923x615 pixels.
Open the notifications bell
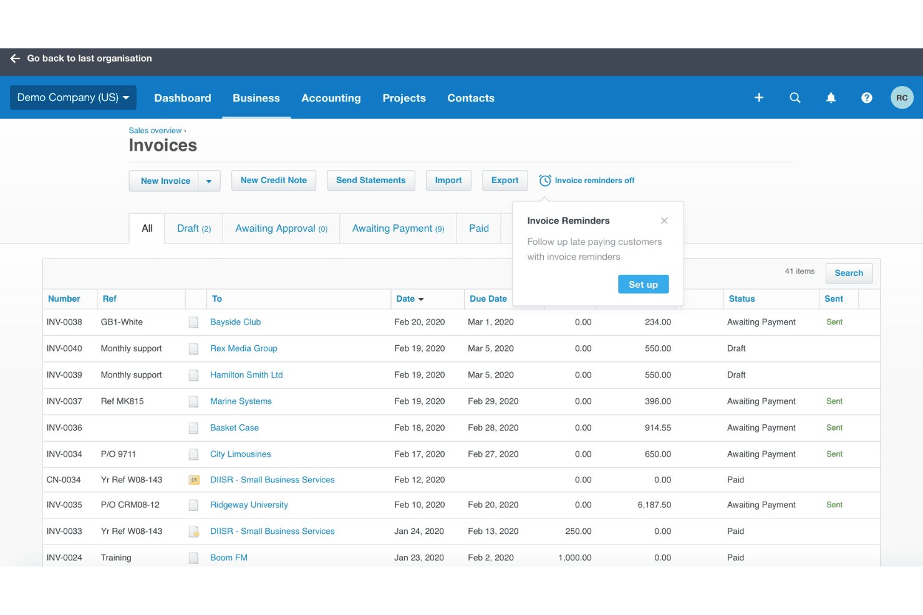click(831, 98)
